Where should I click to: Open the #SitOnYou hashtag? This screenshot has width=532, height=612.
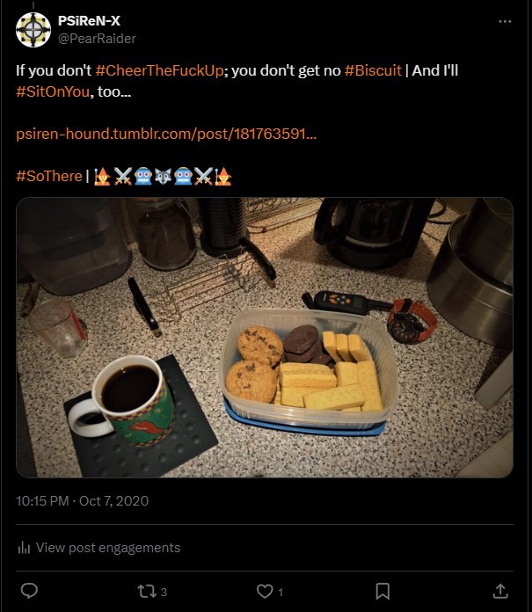(x=53, y=91)
